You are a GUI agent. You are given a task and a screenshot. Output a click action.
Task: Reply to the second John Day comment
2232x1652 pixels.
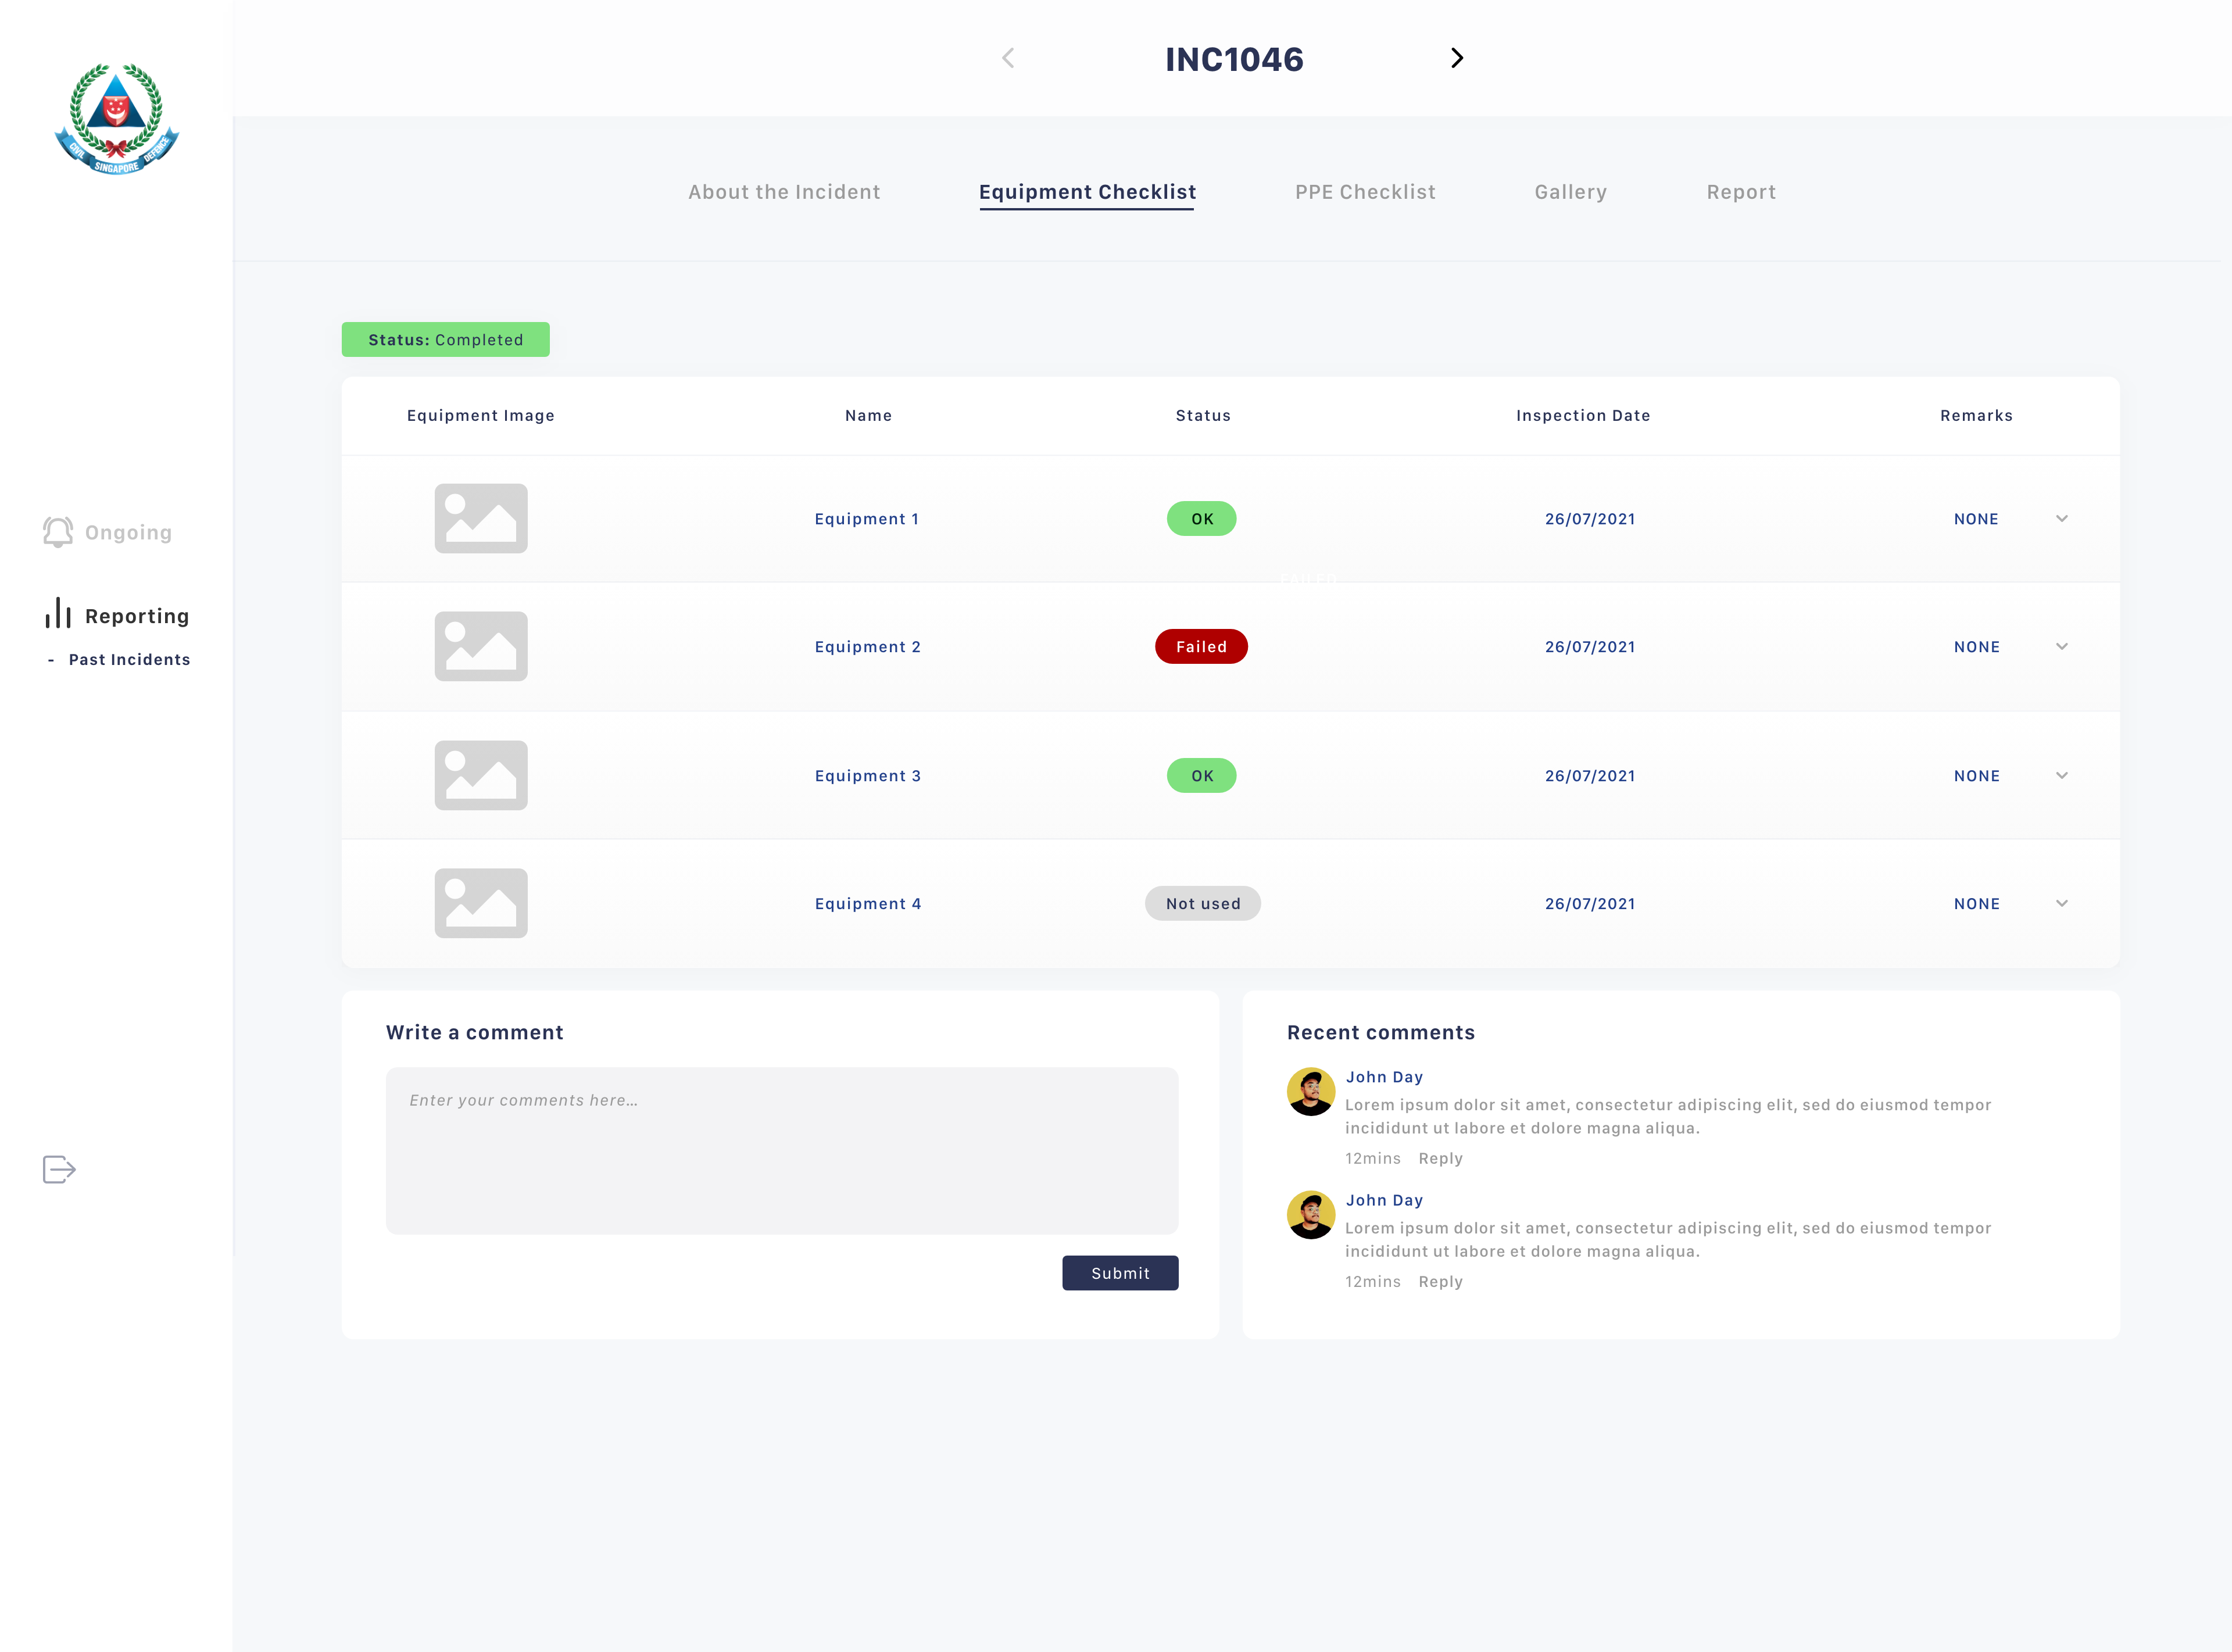click(1440, 1281)
